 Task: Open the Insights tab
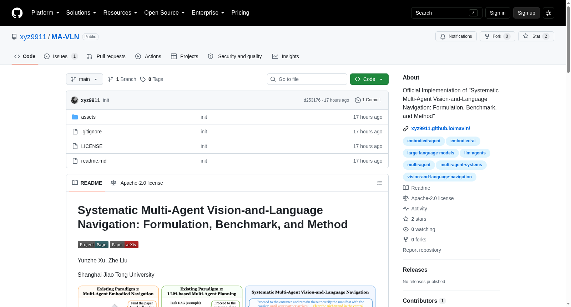tap(285, 56)
